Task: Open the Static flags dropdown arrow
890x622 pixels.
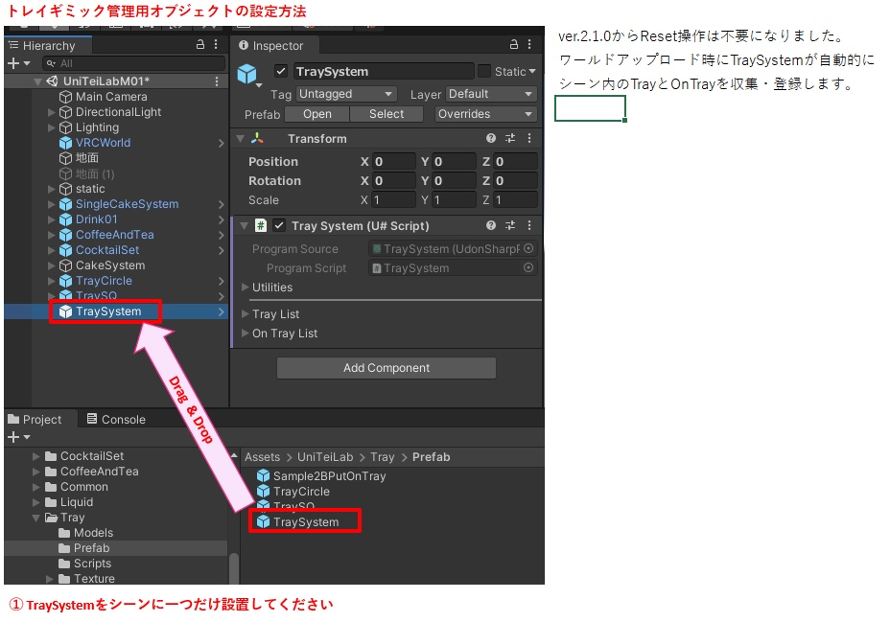Action: (x=532, y=72)
